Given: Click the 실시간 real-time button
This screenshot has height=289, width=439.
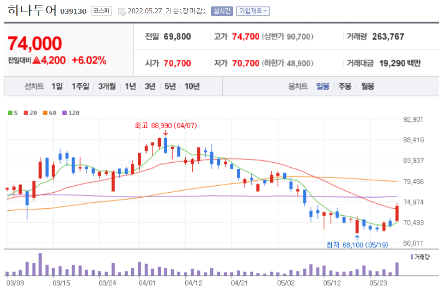Looking at the screenshot, I should tap(222, 11).
